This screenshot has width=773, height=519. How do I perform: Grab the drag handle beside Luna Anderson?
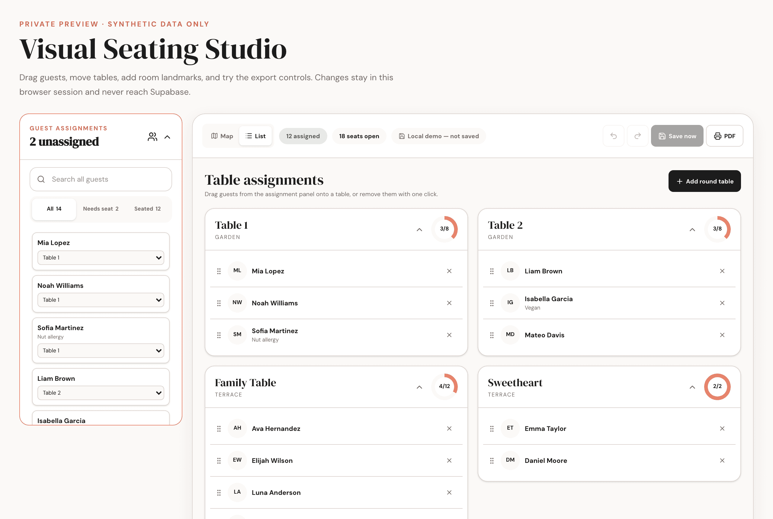point(219,492)
